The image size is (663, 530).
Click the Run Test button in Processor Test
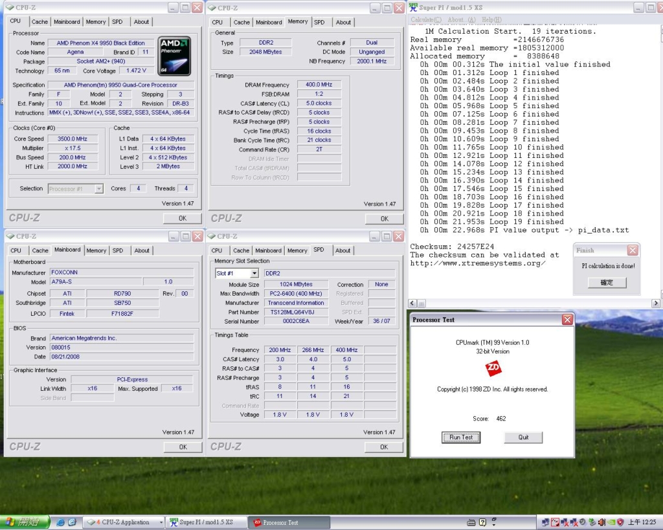point(461,437)
